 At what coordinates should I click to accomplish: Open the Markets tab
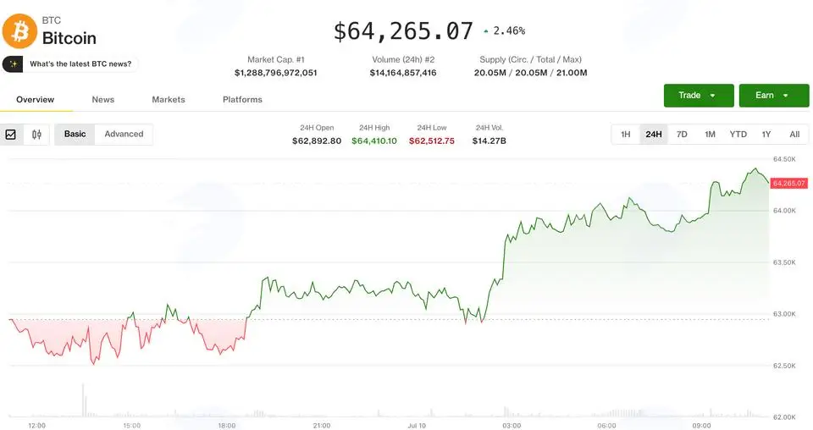pyautogui.click(x=169, y=100)
